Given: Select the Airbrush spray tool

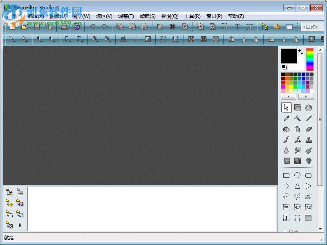Looking at the screenshot, I should pyautogui.click(x=297, y=129).
